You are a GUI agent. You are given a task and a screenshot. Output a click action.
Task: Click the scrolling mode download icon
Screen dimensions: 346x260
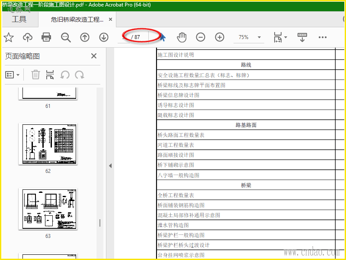point(302,37)
